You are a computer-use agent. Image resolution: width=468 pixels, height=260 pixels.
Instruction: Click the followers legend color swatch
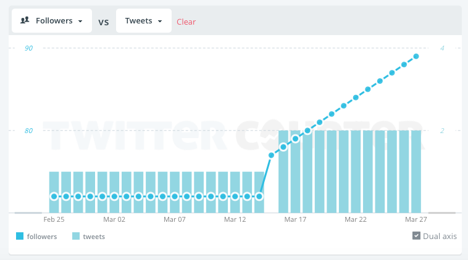pos(20,236)
